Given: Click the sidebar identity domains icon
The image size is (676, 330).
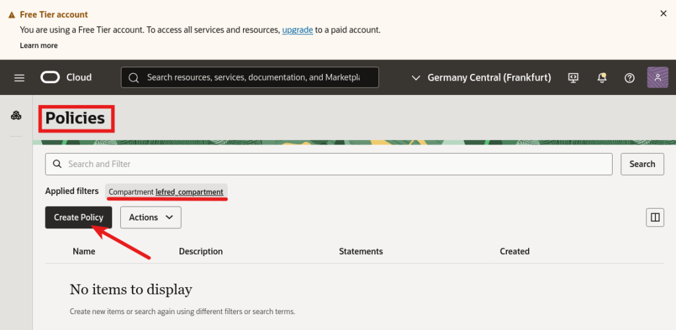Looking at the screenshot, I should pos(17,116).
